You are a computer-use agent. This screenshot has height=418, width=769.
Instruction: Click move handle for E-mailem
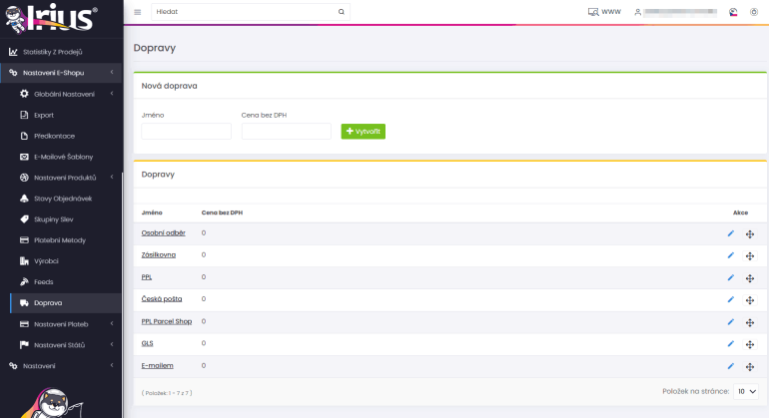click(750, 366)
